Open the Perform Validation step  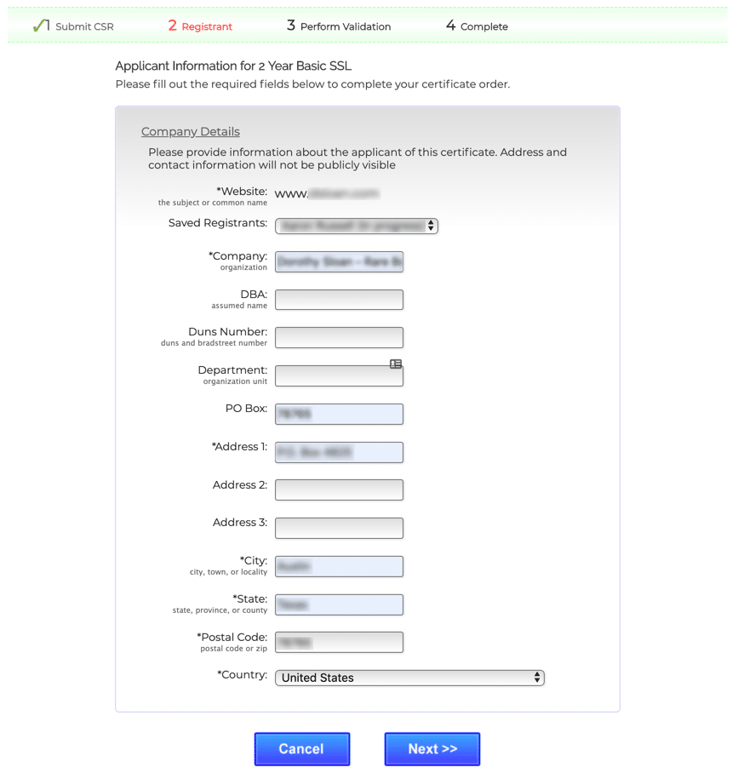[339, 26]
